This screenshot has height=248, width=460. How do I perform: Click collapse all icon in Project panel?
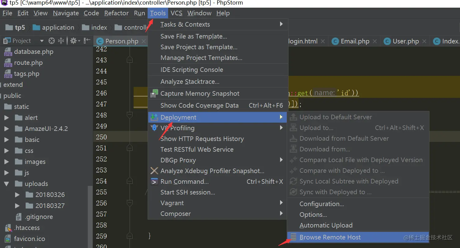pyautogui.click(x=61, y=41)
